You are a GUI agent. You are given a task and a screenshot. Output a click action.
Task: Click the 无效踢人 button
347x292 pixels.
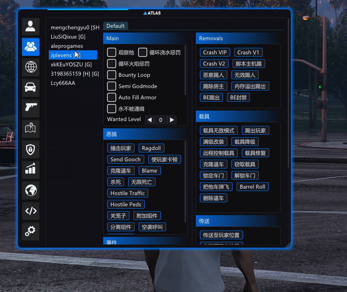pyautogui.click(x=245, y=75)
